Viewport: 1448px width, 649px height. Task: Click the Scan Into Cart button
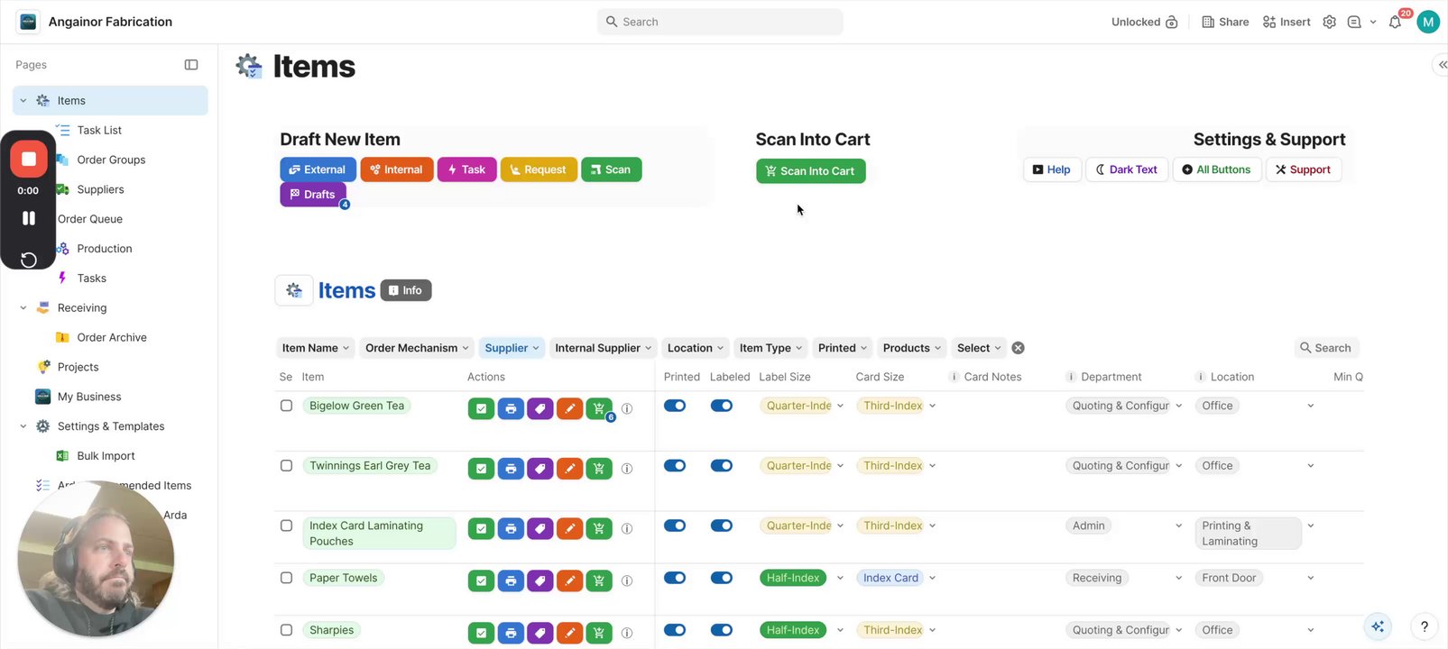tap(810, 171)
